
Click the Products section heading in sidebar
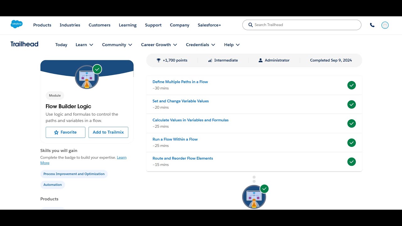[x=49, y=199]
